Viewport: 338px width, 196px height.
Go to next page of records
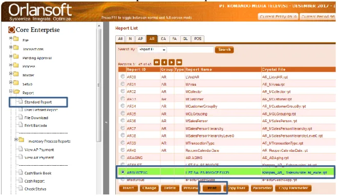[172, 63]
